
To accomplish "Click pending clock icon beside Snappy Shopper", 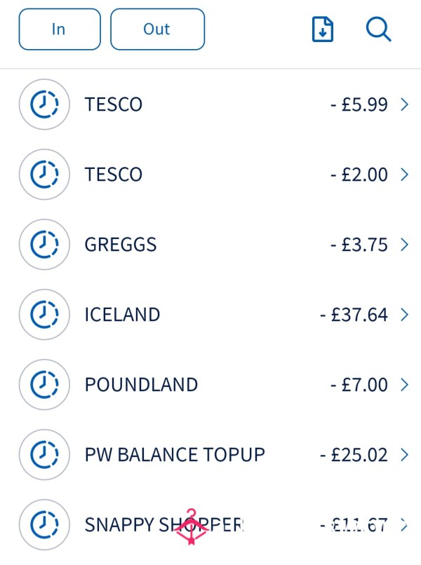I will click(44, 524).
